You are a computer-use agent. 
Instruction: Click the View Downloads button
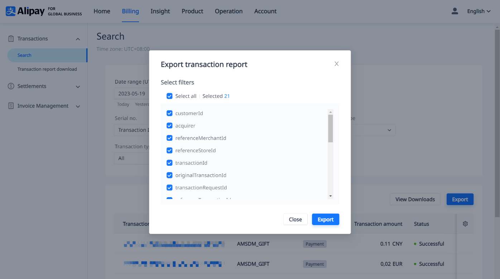415,199
